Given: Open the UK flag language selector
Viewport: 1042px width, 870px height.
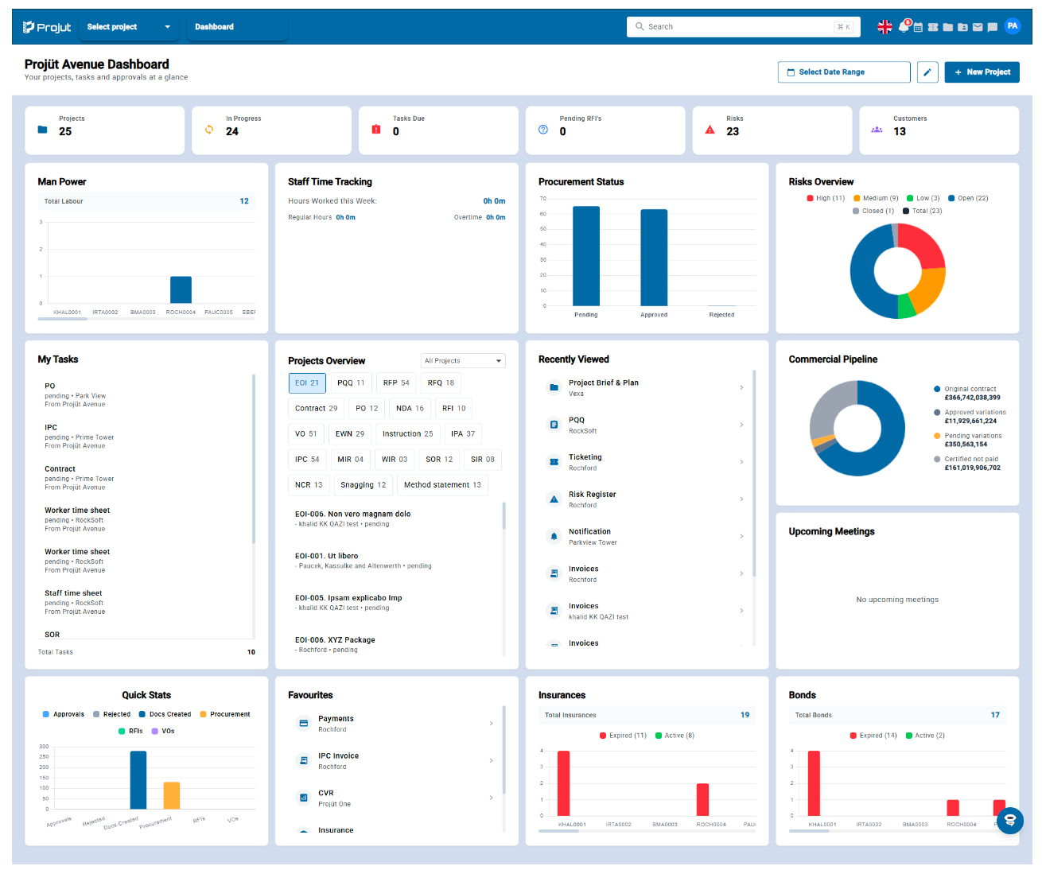Looking at the screenshot, I should (x=885, y=27).
